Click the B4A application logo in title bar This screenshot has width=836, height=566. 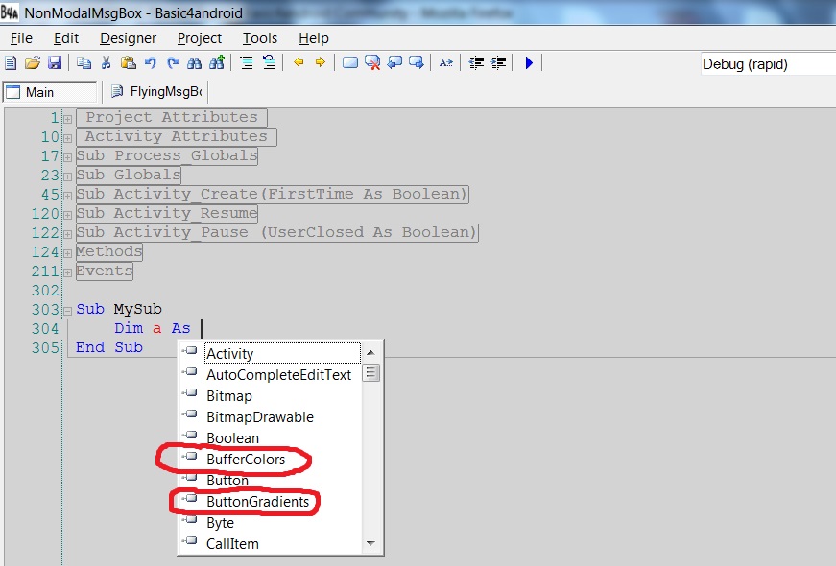pos(10,12)
